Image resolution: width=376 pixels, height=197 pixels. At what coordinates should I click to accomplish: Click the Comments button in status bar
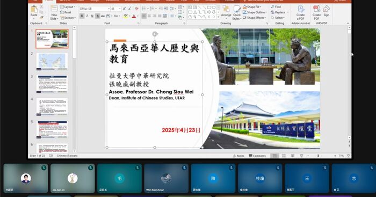(x=257, y=156)
